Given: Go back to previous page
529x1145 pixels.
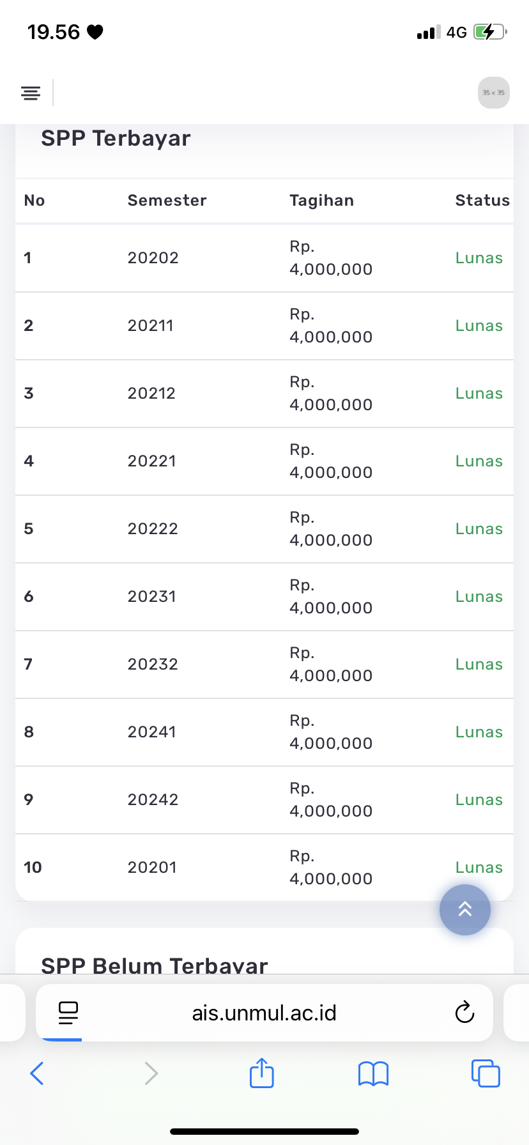Looking at the screenshot, I should (x=37, y=1073).
